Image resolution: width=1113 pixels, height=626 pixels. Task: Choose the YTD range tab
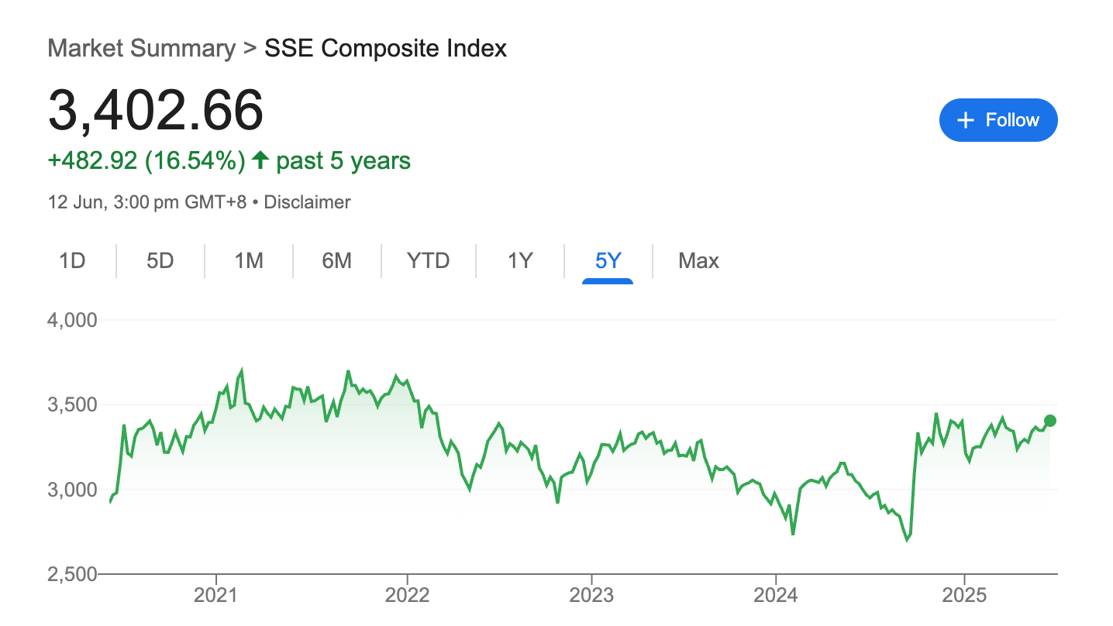[x=429, y=261]
